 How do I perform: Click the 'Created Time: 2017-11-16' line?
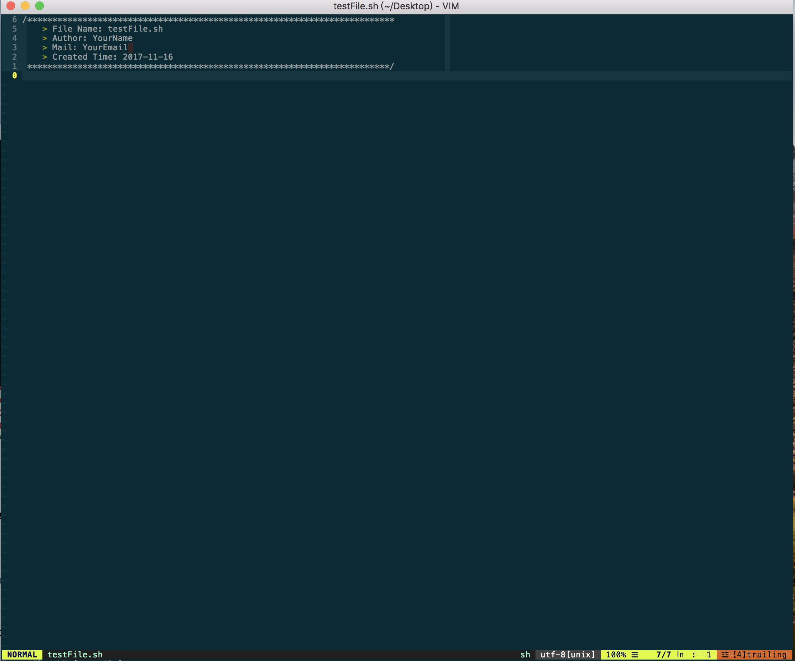107,57
